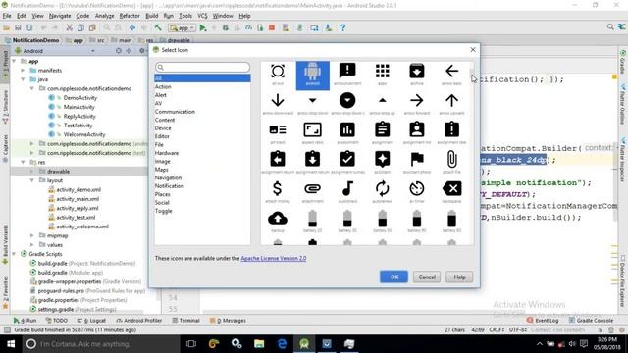Click the Windows Start button
This screenshot has width=628, height=353.
pos(11,344)
